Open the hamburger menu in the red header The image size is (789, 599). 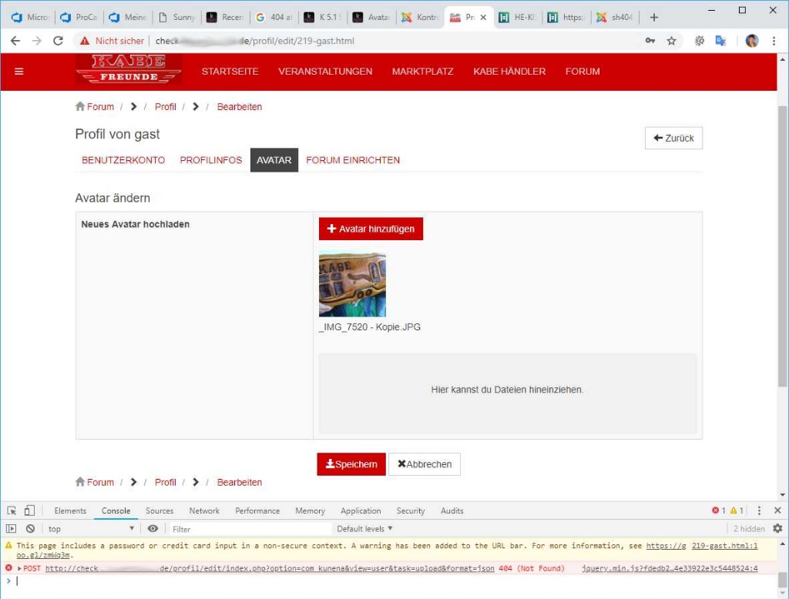pyautogui.click(x=19, y=72)
